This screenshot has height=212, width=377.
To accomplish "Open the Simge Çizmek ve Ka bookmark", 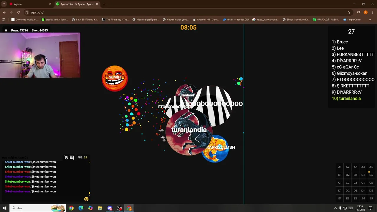I will tap(296, 20).
